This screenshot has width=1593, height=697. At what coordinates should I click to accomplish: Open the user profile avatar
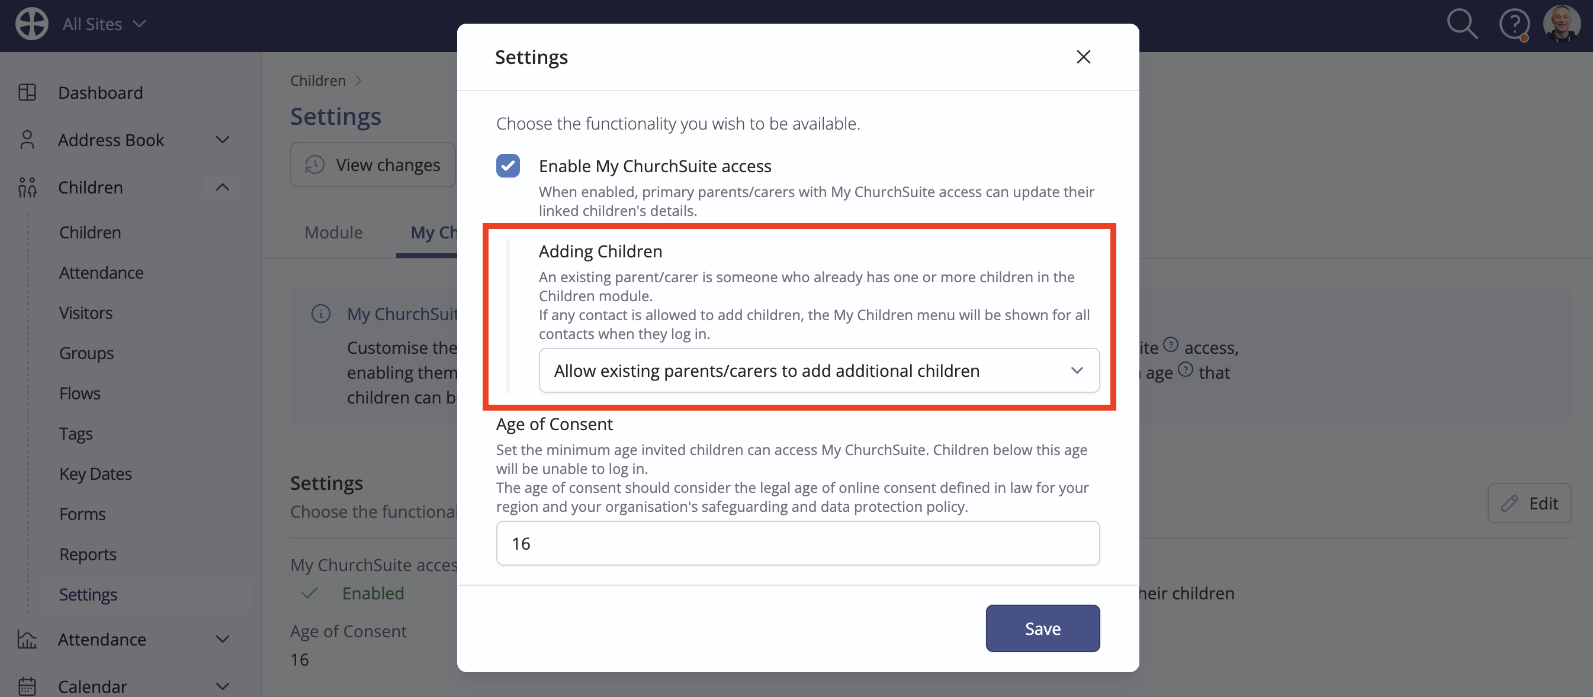(1562, 24)
